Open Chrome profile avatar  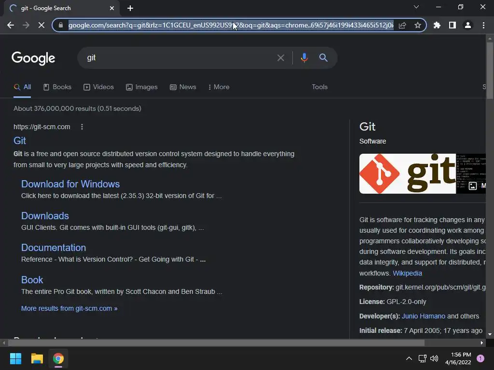(468, 25)
